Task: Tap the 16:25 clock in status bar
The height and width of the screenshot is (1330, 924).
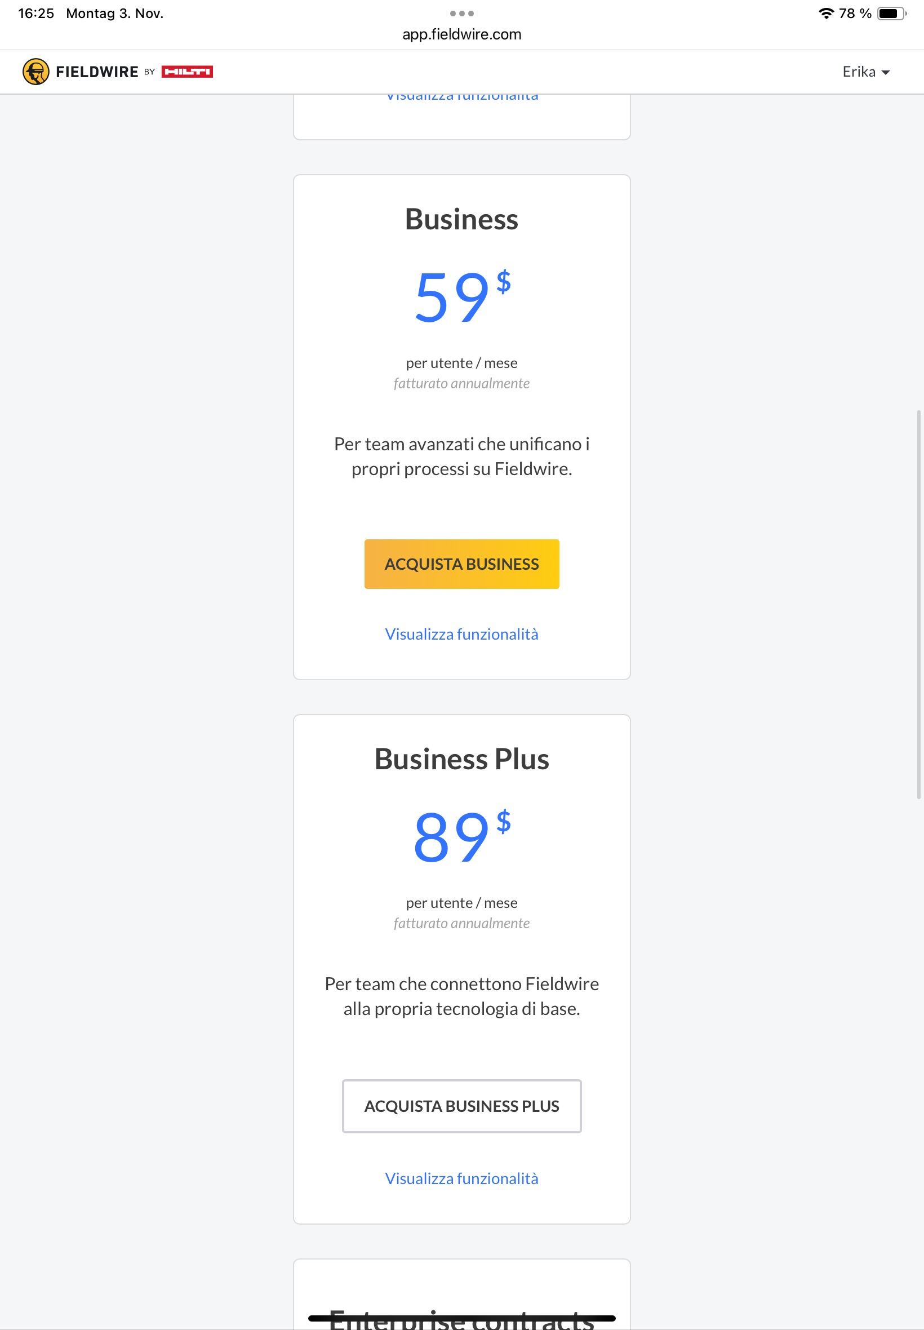Action: pos(36,14)
